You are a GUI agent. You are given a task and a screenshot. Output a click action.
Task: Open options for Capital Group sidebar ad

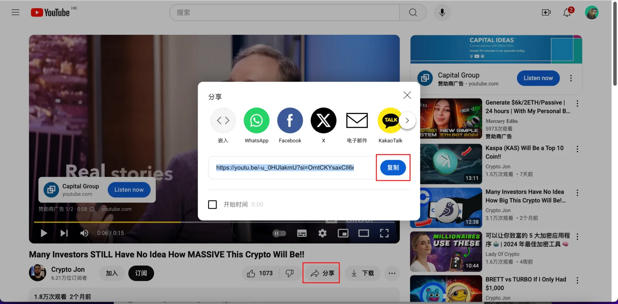click(x=571, y=78)
